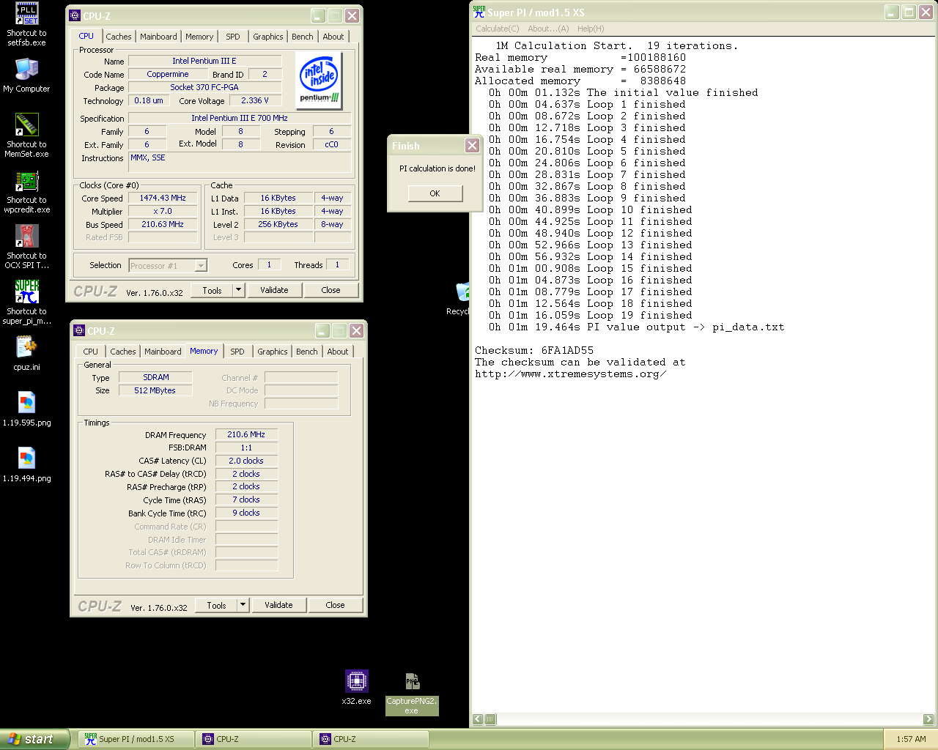
Task: Expand the Processor #1 selection combo box
Action: coord(168,265)
